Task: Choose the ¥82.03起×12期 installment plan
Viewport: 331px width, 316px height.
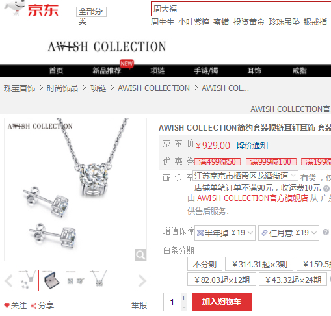Action: [222, 280]
